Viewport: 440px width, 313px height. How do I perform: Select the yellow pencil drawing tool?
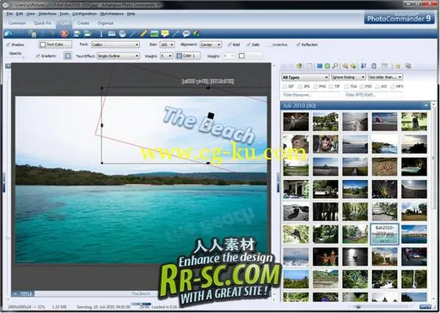coord(144,33)
